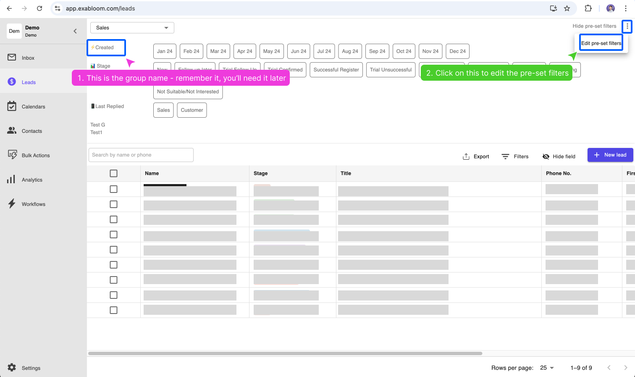Click the three-dot pre-set filters menu

(627, 26)
